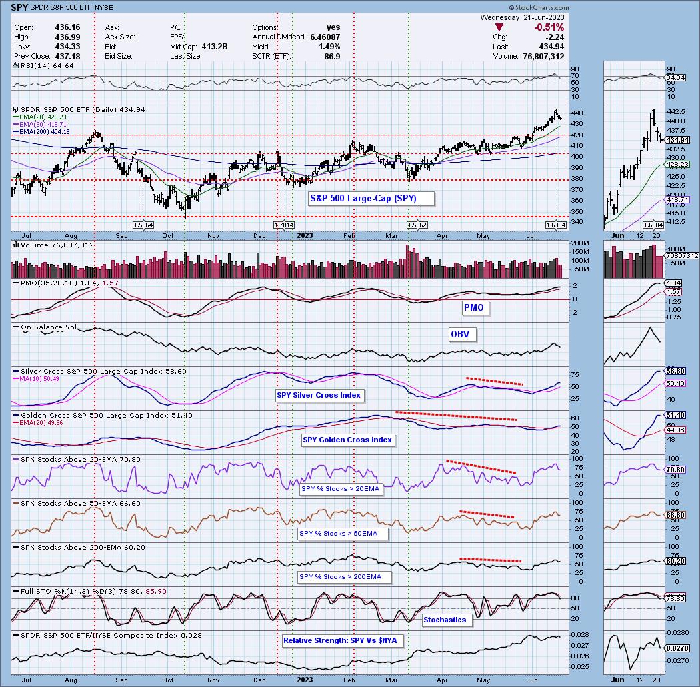The image size is (700, 687).
Task: Click the 58.60 Silver Cross value tag
Action: 675,372
